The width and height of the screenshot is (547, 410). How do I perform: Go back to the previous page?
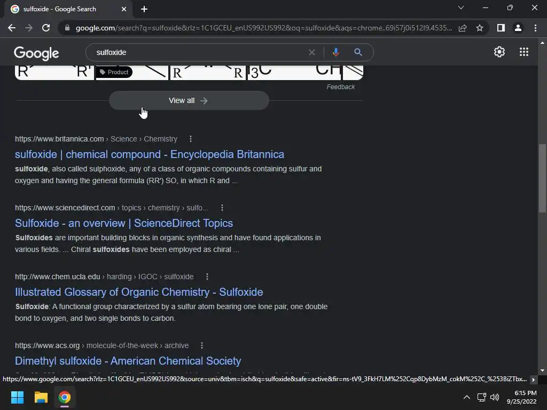[12, 28]
